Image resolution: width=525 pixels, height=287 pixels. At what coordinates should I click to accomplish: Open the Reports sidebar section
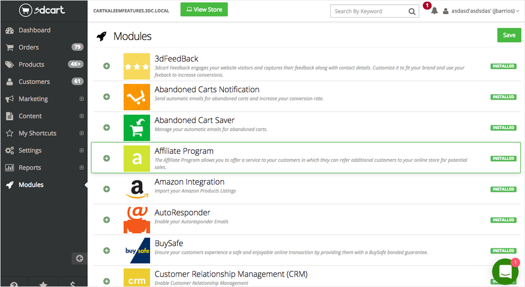tap(30, 168)
